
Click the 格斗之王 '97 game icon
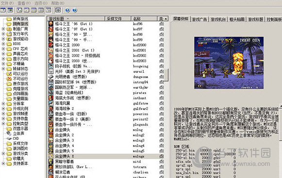51,29
